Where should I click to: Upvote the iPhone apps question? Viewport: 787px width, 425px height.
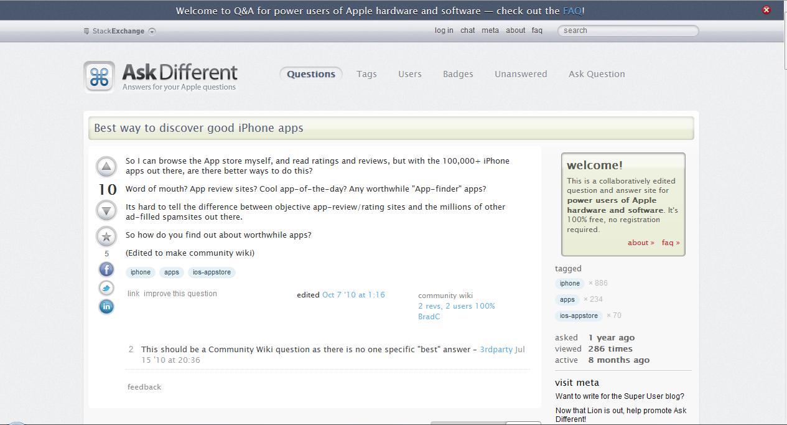[106, 167]
